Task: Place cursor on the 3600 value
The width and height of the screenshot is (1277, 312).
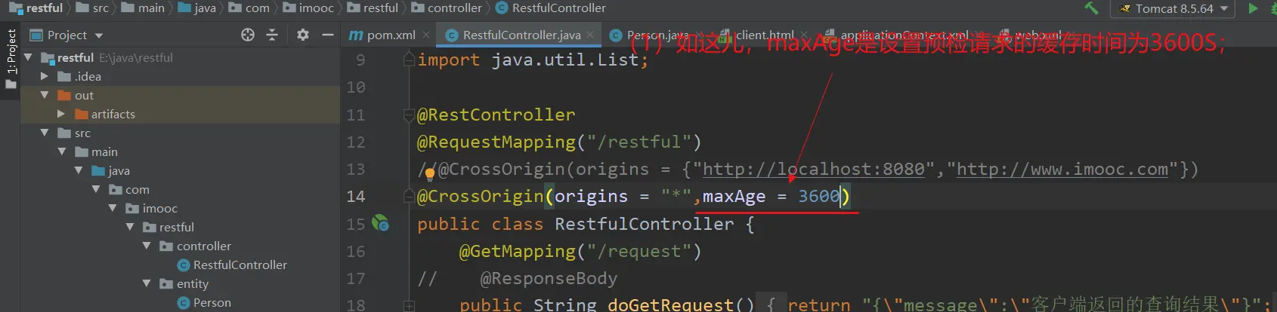Action: [819, 197]
